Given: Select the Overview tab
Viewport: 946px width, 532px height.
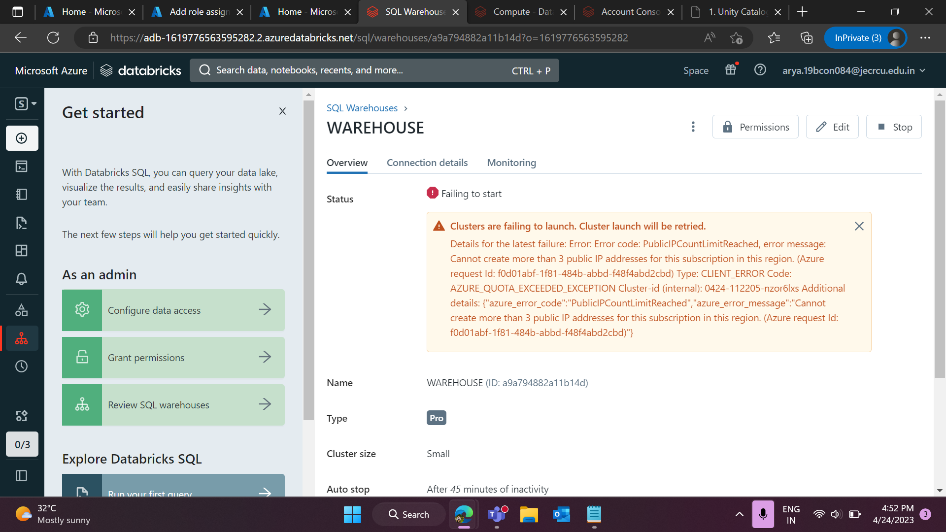Looking at the screenshot, I should click(347, 163).
